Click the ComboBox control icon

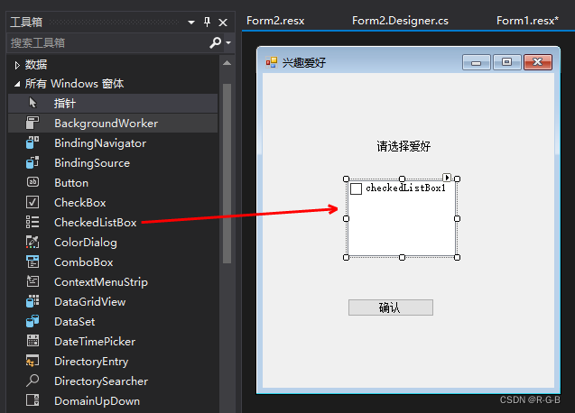[32, 262]
